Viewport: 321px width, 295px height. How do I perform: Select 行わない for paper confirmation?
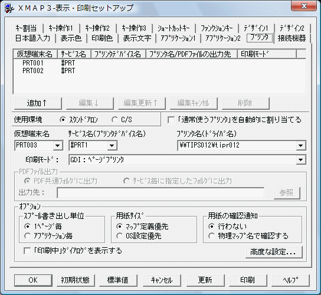[x=227, y=227]
